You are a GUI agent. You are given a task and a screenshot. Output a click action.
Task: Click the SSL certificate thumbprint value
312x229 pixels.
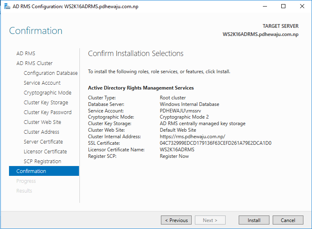215,143
